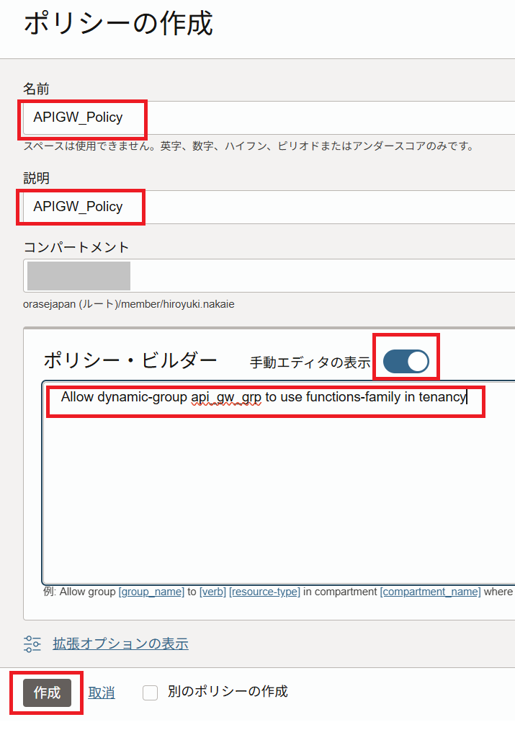515x730 pixels.
Task: Click the 作成 button
Action: click(x=47, y=693)
